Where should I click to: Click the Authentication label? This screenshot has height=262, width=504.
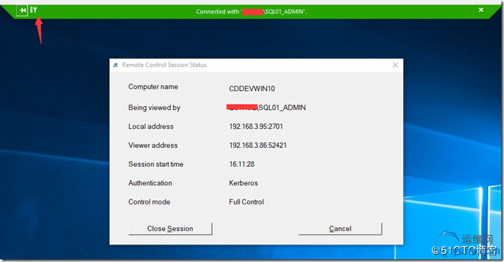click(x=150, y=183)
